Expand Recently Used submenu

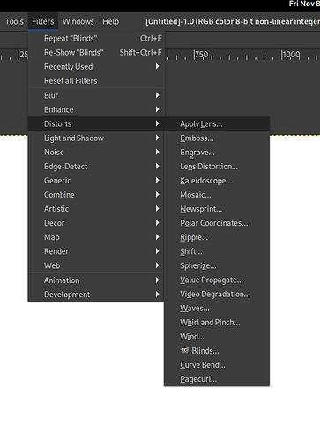pyautogui.click(x=96, y=67)
